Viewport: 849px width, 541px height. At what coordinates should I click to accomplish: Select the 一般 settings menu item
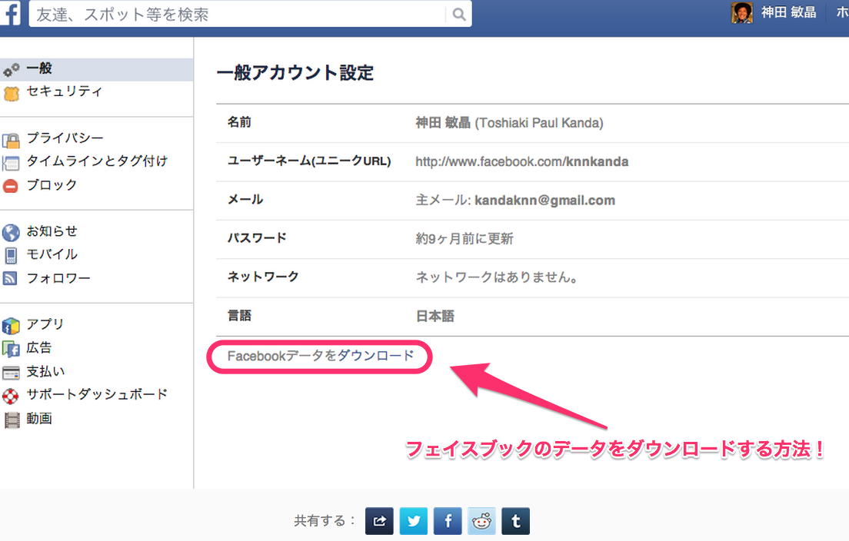[96, 69]
